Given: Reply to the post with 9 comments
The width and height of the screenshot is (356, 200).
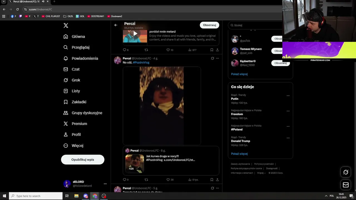Looking at the screenshot, I should click(126, 180).
